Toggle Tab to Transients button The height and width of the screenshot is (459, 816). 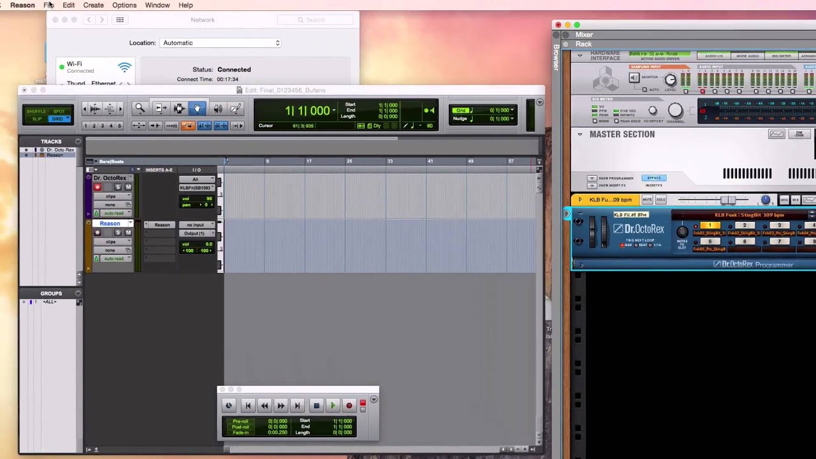[155, 126]
